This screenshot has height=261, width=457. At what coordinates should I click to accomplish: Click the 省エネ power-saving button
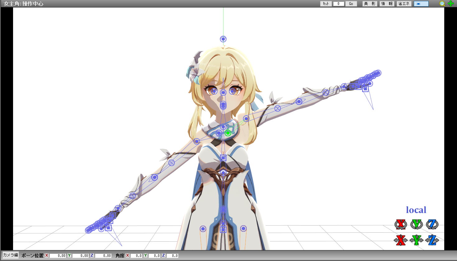[x=404, y=4]
